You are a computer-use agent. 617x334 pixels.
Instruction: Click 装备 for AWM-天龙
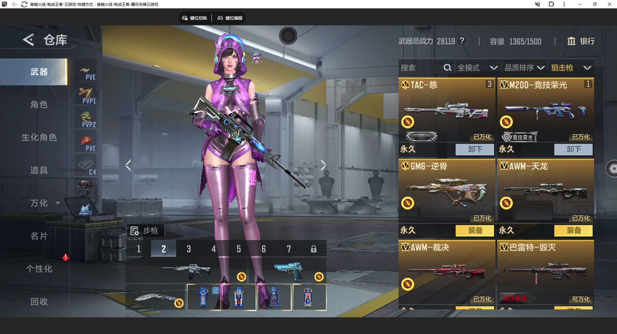(573, 231)
